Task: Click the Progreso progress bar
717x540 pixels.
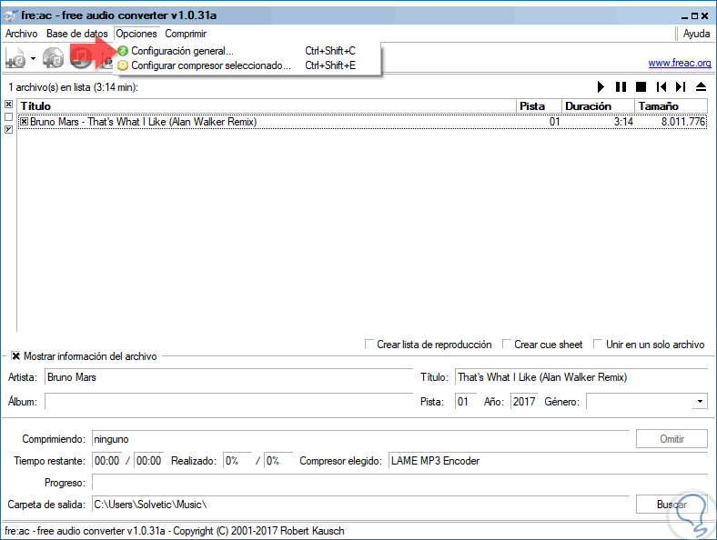Action: click(399, 483)
